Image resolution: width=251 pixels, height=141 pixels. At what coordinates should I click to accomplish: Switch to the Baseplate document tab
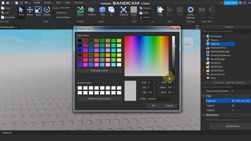tap(7, 27)
